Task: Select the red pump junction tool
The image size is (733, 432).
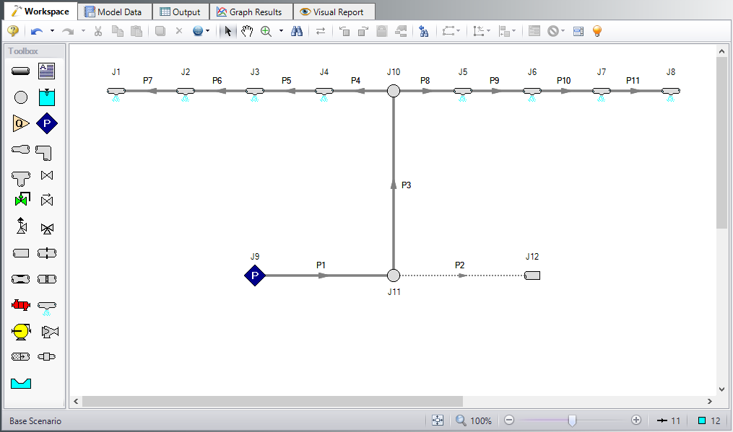Action: point(21,305)
